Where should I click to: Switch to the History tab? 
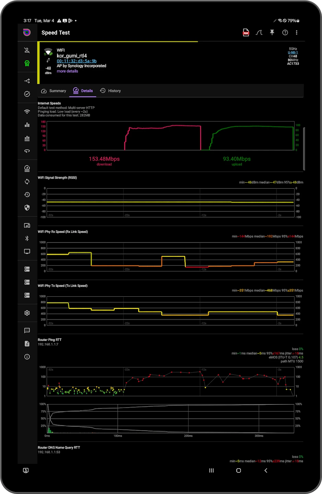click(x=111, y=91)
